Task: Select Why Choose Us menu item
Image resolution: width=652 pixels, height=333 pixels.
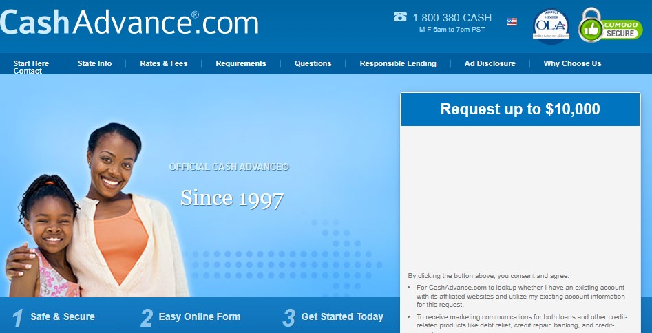Action: [572, 63]
